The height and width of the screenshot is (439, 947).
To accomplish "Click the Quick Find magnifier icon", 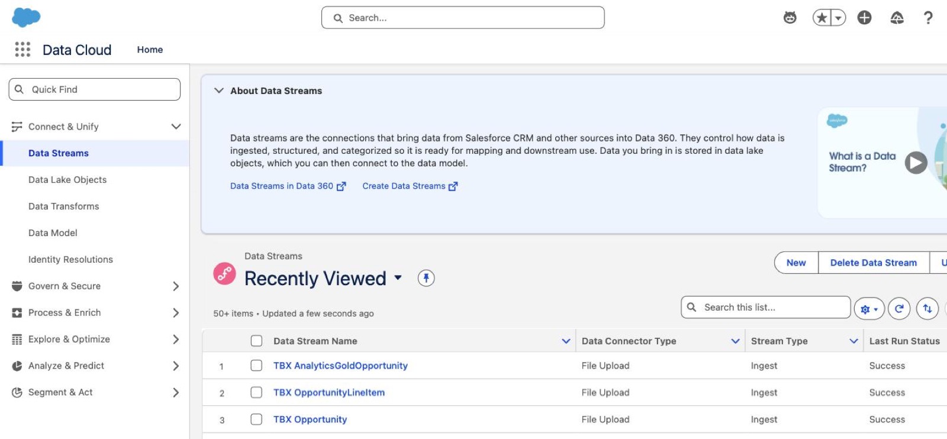I will pyautogui.click(x=19, y=89).
